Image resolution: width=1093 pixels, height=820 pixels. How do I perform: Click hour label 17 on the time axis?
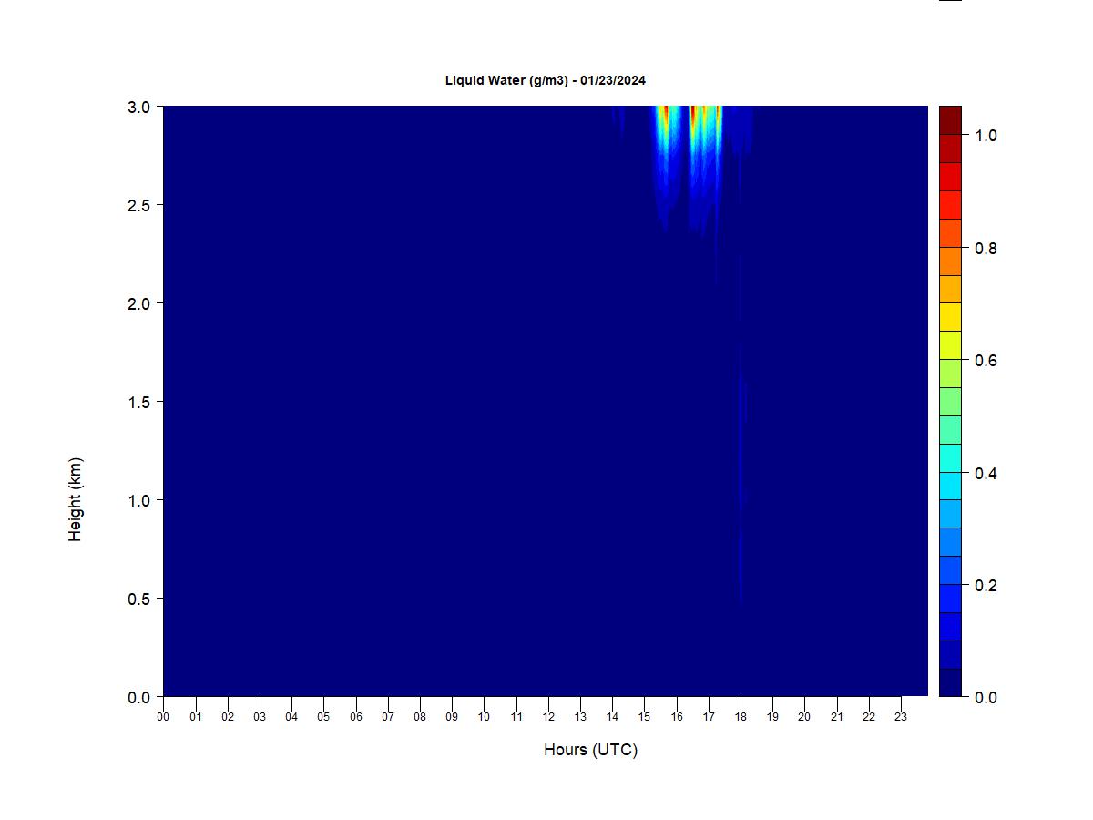click(x=709, y=717)
